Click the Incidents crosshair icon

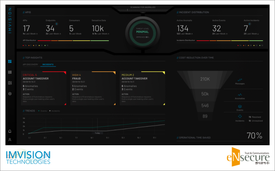coord(240,117)
